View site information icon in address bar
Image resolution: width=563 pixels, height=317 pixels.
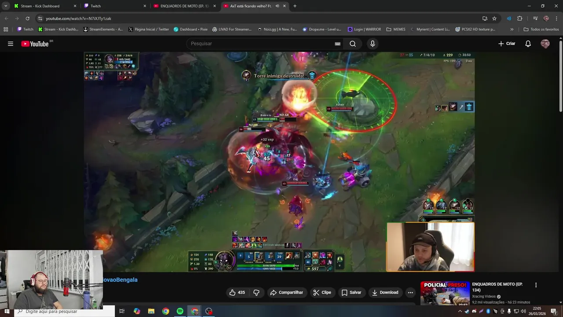pos(40,18)
